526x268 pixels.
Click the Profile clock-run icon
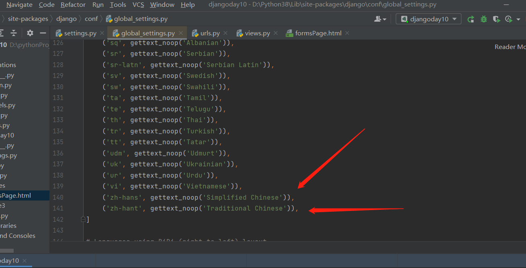tap(508, 19)
